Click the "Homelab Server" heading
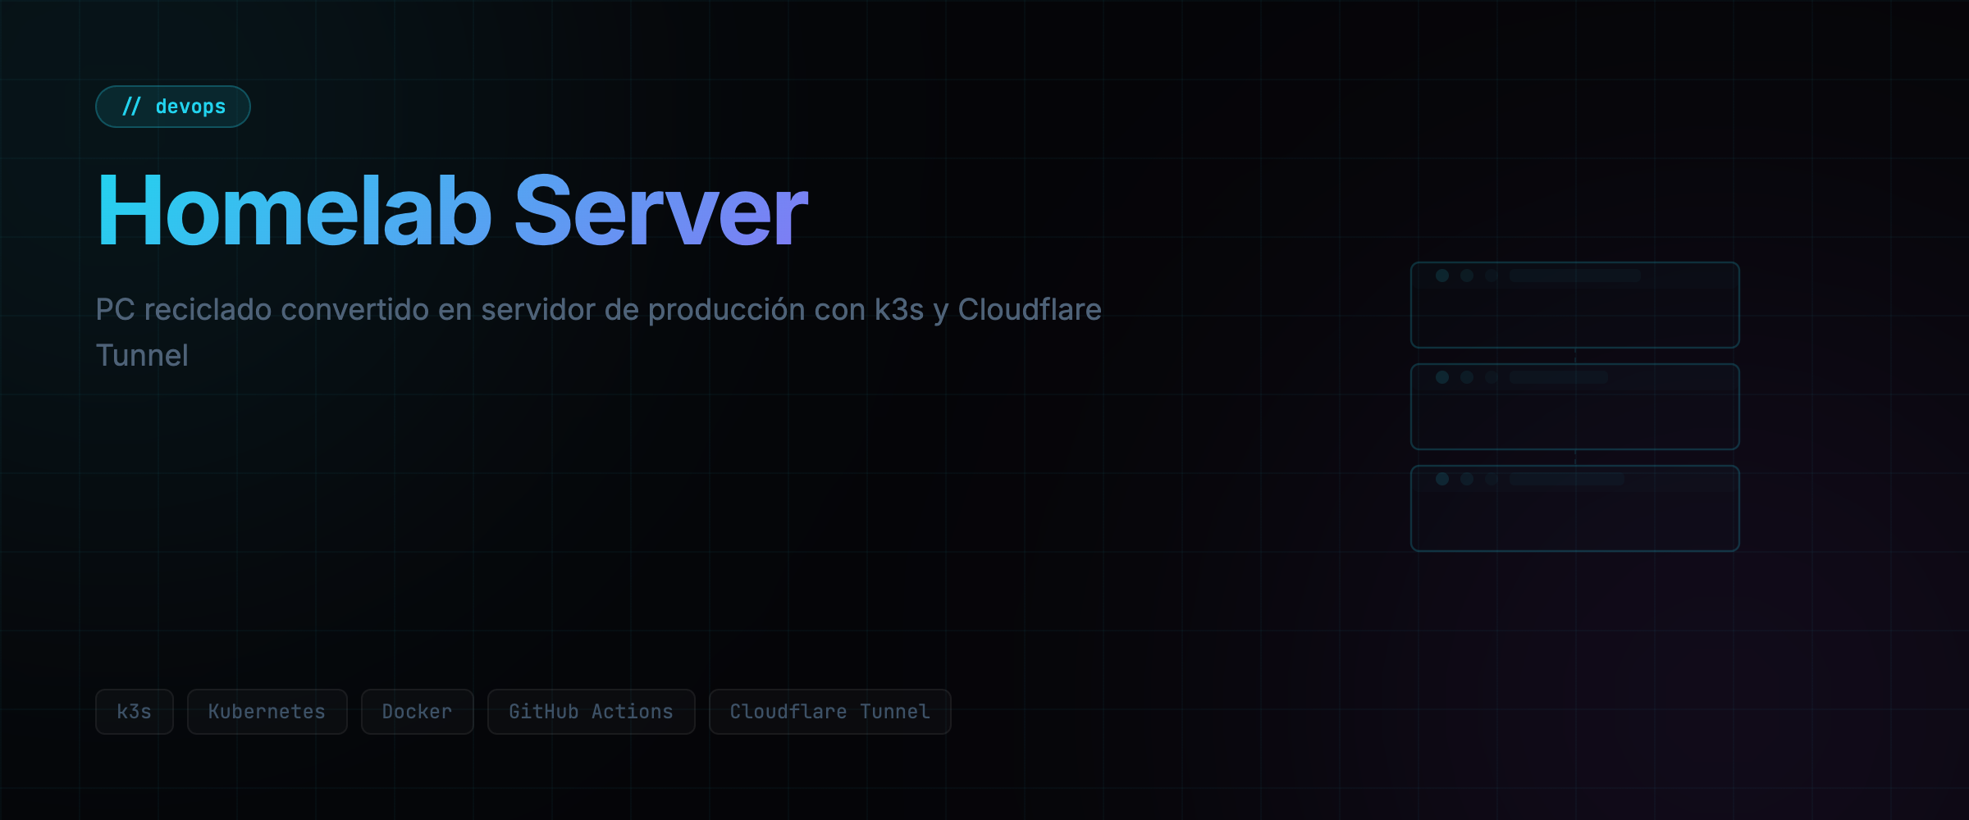The width and height of the screenshot is (1969, 820). 452,211
